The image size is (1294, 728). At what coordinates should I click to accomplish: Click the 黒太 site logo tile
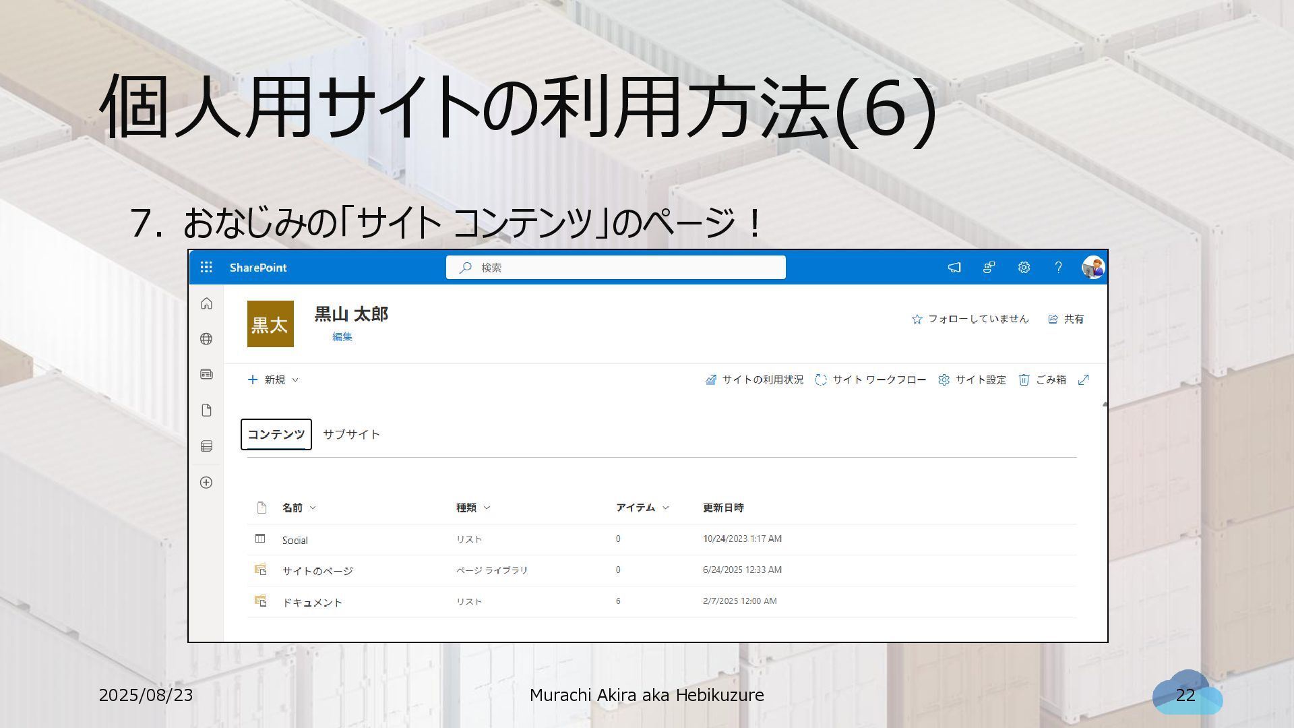pos(270,324)
